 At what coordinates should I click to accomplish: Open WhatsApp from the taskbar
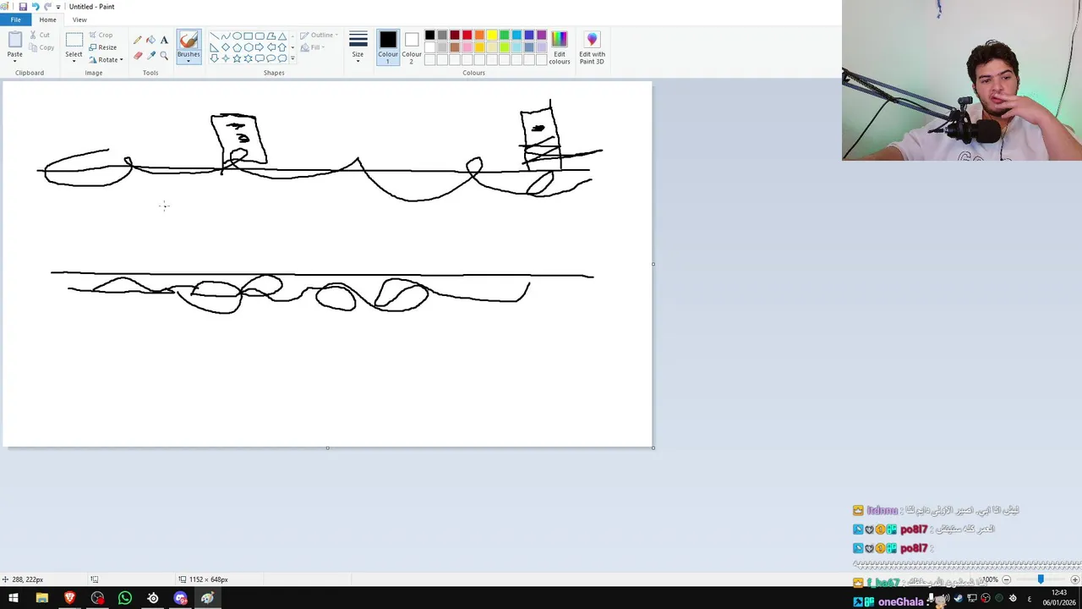125,599
